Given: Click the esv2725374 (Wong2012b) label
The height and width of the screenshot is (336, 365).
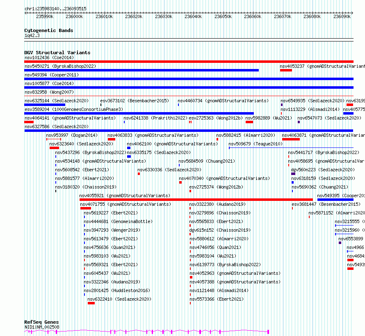Looking at the screenshot, I should [216, 187].
